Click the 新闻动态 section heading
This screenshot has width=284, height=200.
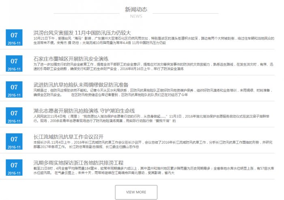(136, 9)
